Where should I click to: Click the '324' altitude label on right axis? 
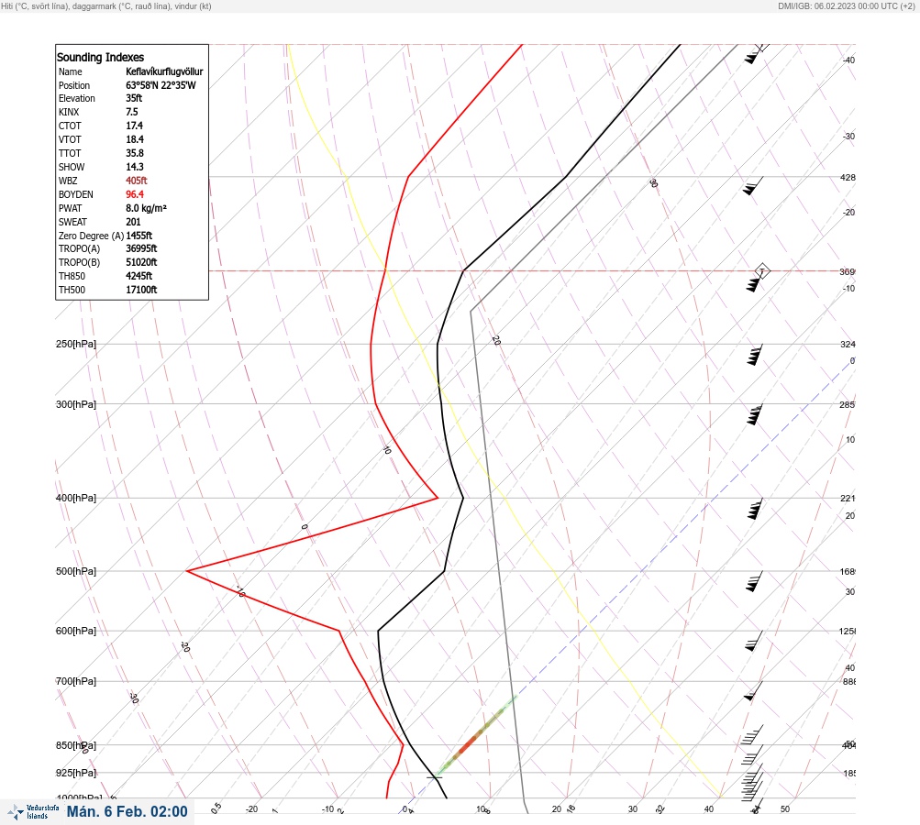coord(848,344)
